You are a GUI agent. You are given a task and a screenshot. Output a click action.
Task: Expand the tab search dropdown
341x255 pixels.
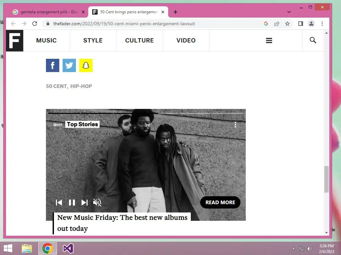pos(289,12)
